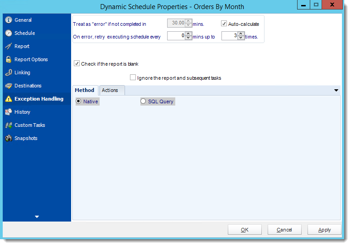
Task: Minimize the Dynamic Schedule Properties window
Action: click(303, 5)
